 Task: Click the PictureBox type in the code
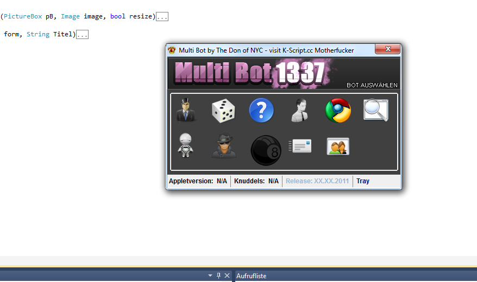click(x=23, y=16)
